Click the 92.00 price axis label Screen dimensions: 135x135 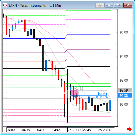[x=124, y=105]
